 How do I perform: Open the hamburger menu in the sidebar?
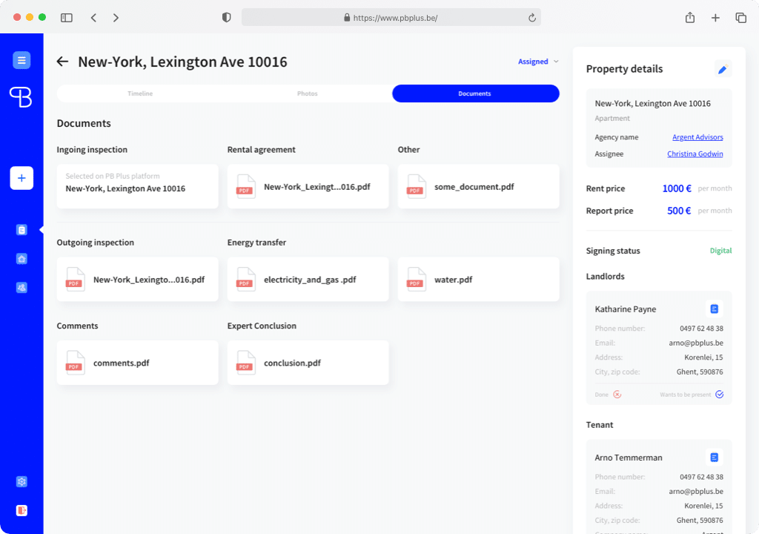pyautogui.click(x=21, y=60)
